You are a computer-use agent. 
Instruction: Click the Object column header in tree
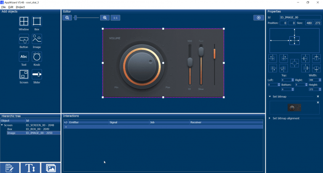click(13, 121)
